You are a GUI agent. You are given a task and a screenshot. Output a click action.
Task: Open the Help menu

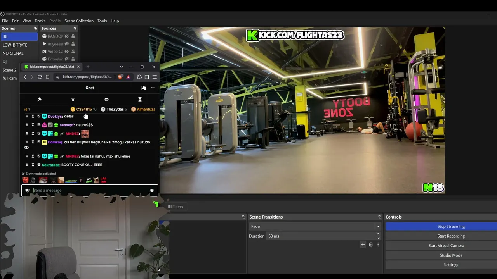(x=115, y=21)
